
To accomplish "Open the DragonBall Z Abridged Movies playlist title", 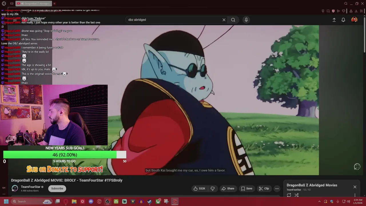I will point(312,185).
